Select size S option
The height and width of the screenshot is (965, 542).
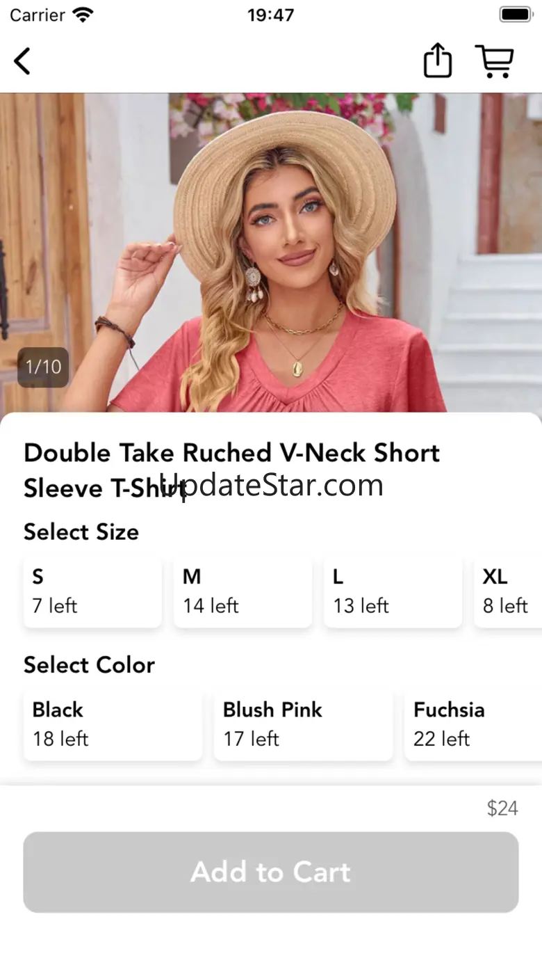click(x=92, y=591)
